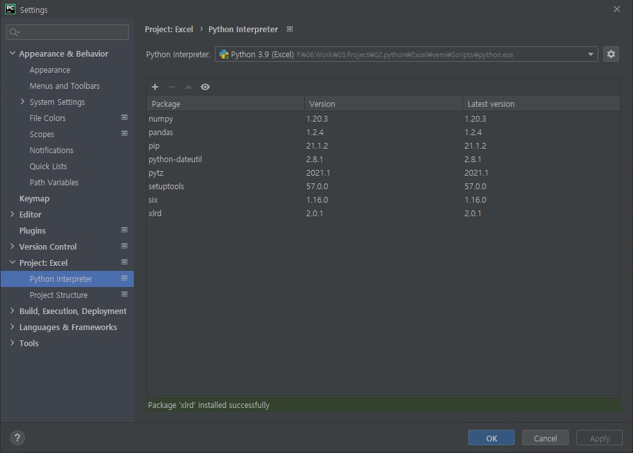Open the interpreter gear settings menu

(610, 54)
